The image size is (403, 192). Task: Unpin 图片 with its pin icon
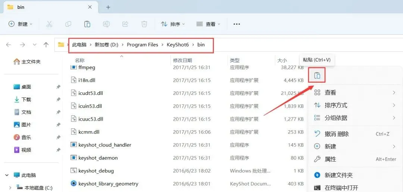coord(58,125)
